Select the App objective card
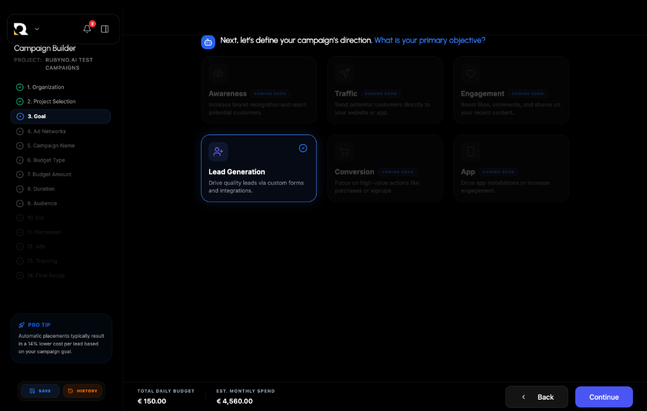The width and height of the screenshot is (647, 411). tap(511, 168)
